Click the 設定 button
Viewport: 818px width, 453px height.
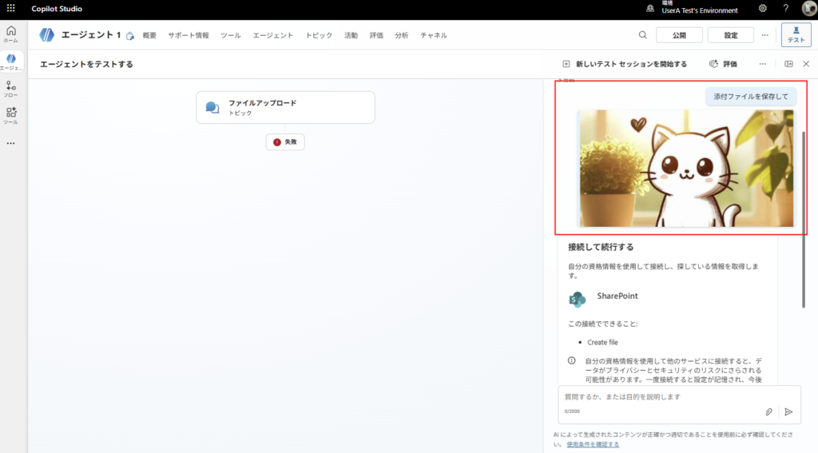click(x=731, y=35)
